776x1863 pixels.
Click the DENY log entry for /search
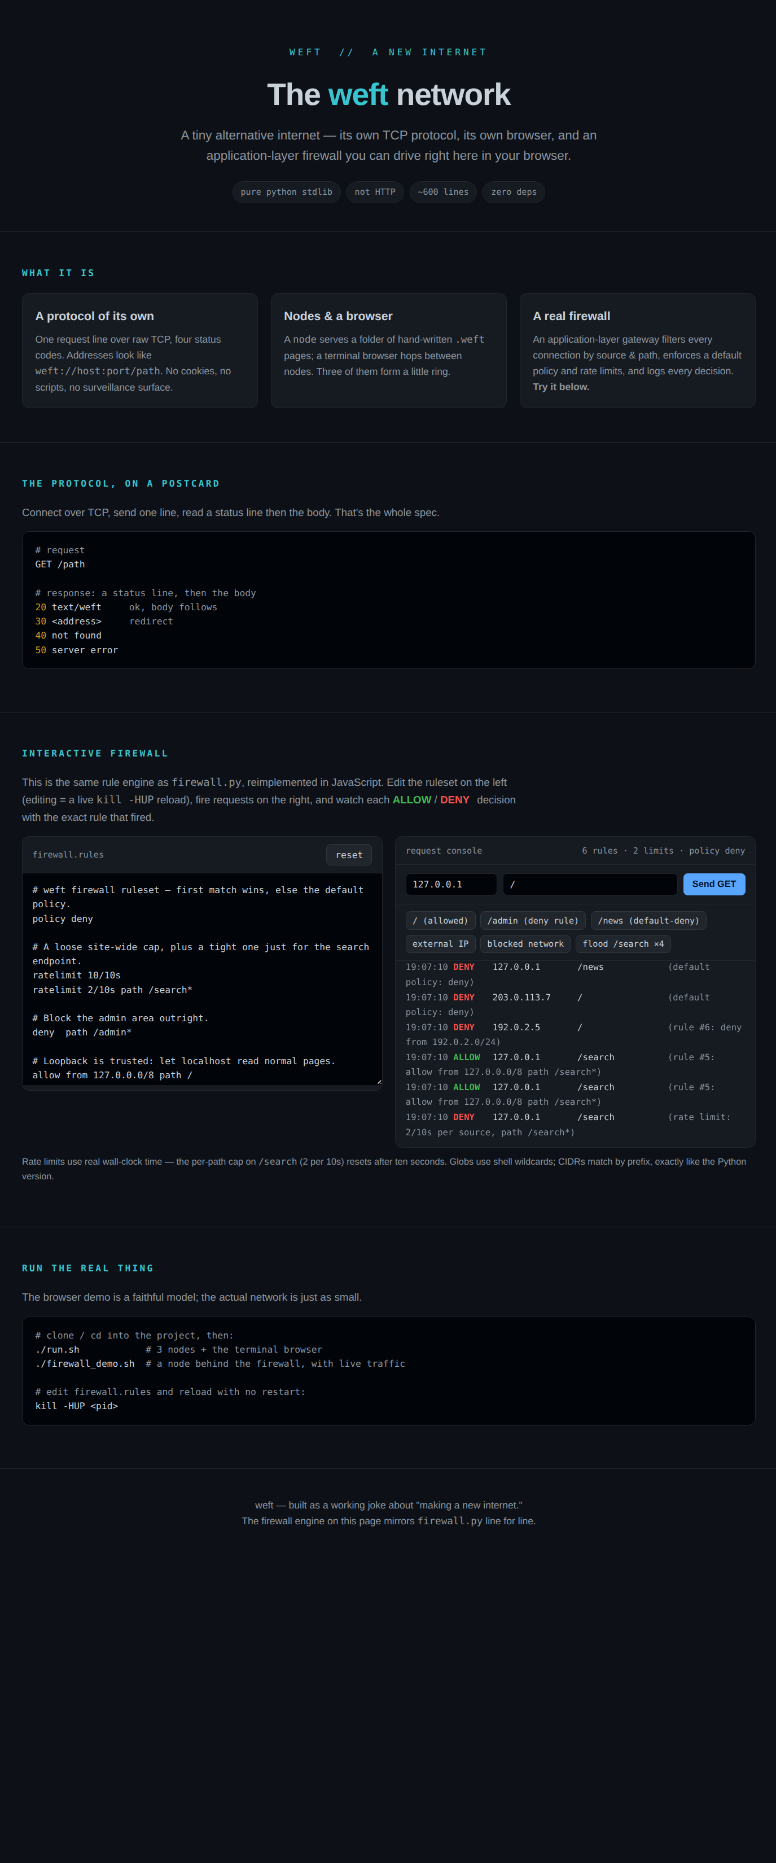point(575,1125)
